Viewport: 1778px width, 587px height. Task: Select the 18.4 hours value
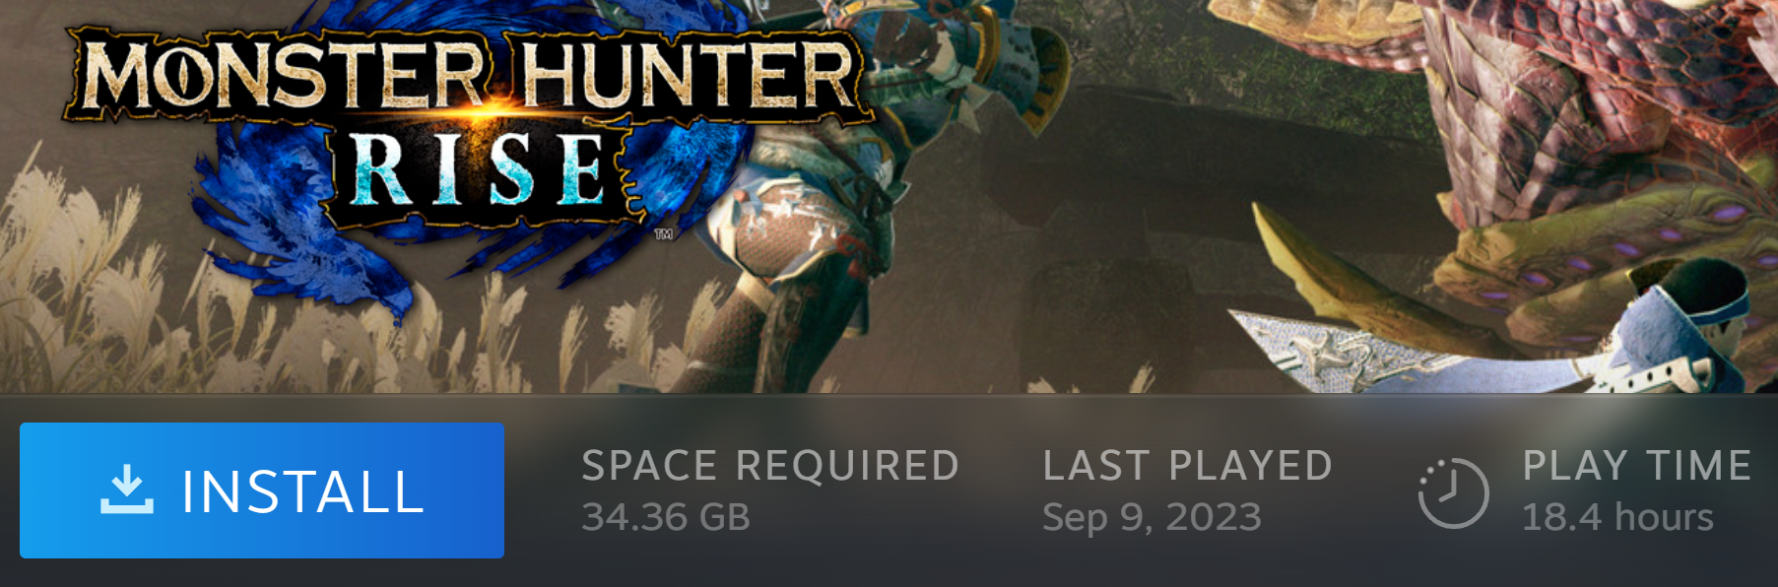click(x=1618, y=517)
